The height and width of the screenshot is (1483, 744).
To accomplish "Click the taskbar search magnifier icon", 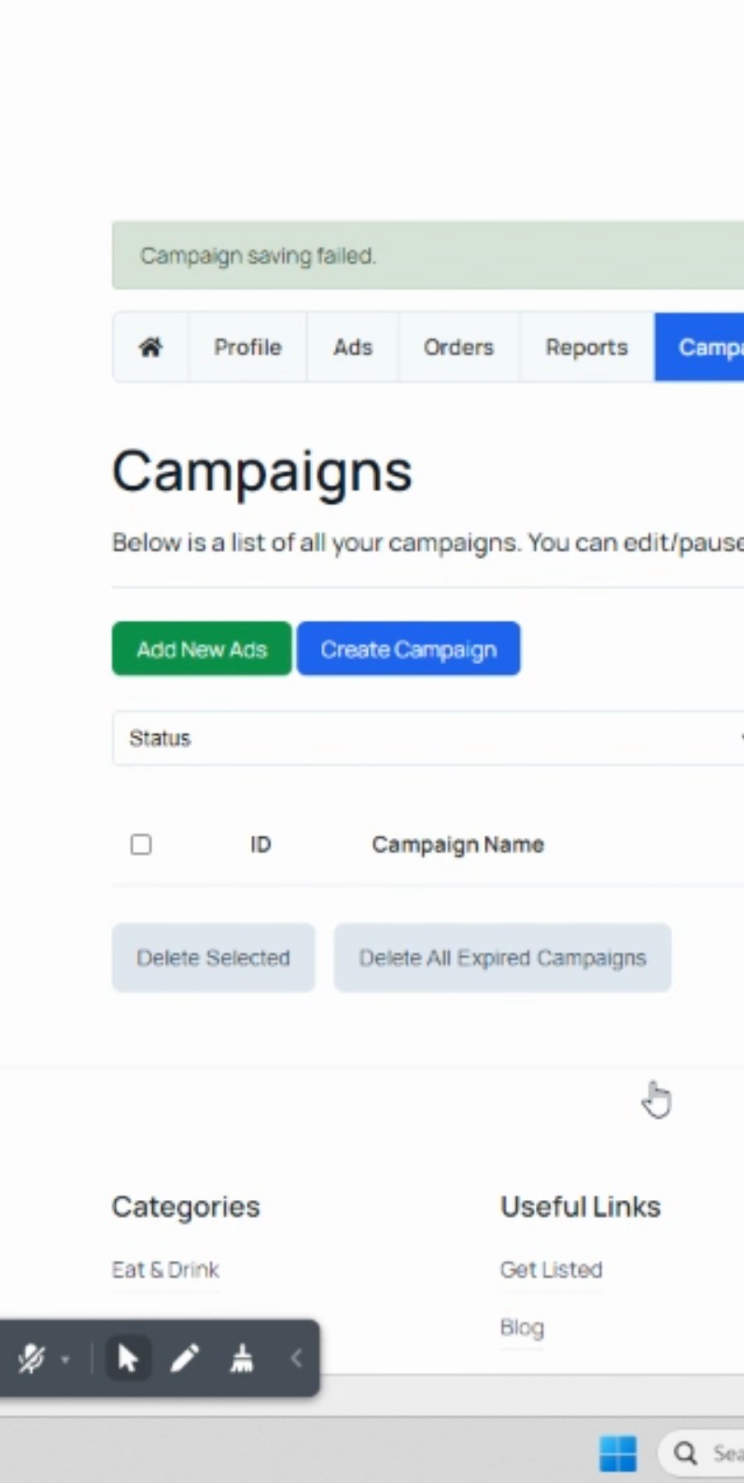I will [x=685, y=1453].
